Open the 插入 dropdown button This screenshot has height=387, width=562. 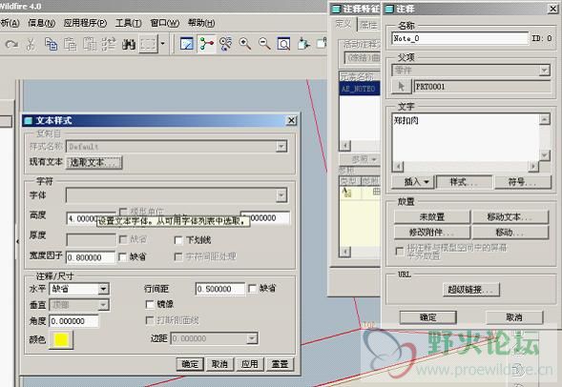point(413,182)
